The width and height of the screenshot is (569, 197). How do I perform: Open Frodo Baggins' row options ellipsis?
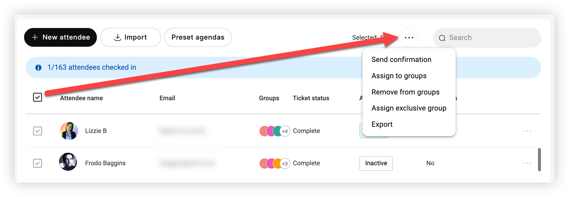(527, 163)
